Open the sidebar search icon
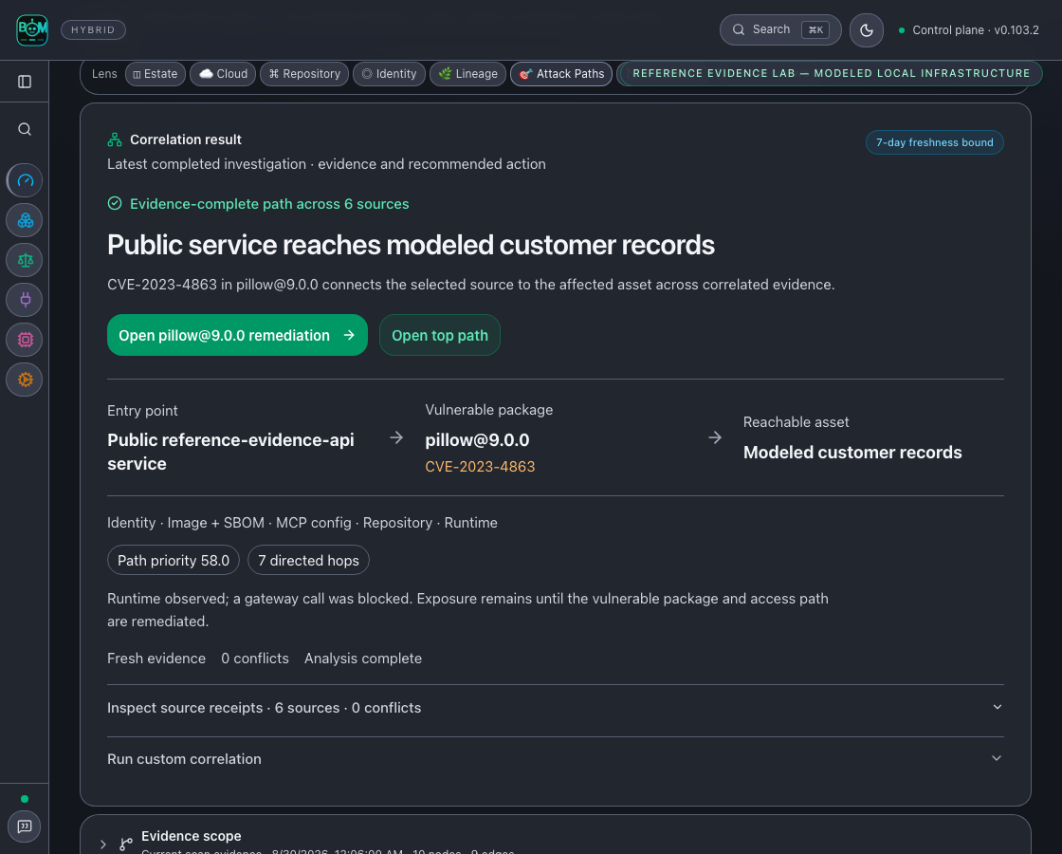This screenshot has width=1062, height=854. (x=25, y=129)
